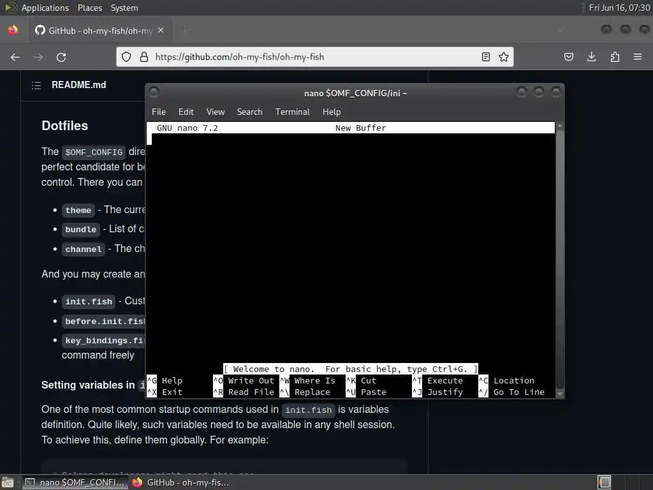This screenshot has width=653, height=490.
Task: Open the System menu in top panel
Action: coord(124,8)
